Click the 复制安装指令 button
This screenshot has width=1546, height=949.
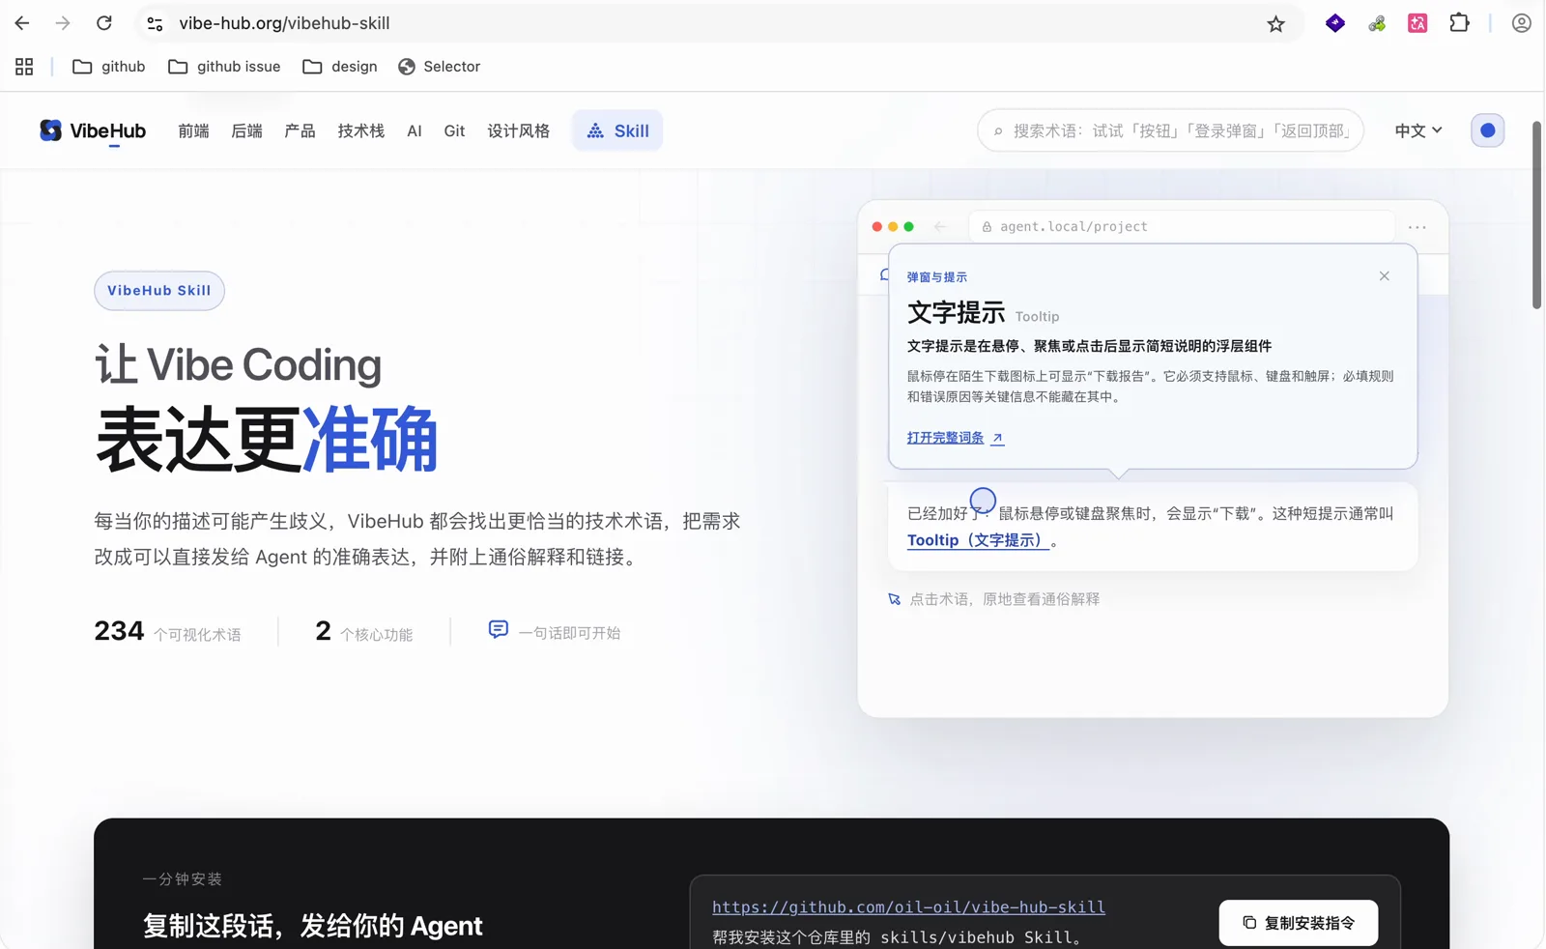[1299, 923]
